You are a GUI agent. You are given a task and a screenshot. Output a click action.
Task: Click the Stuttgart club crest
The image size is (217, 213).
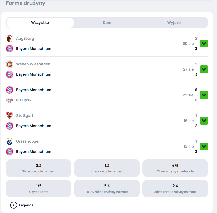pos(10,116)
